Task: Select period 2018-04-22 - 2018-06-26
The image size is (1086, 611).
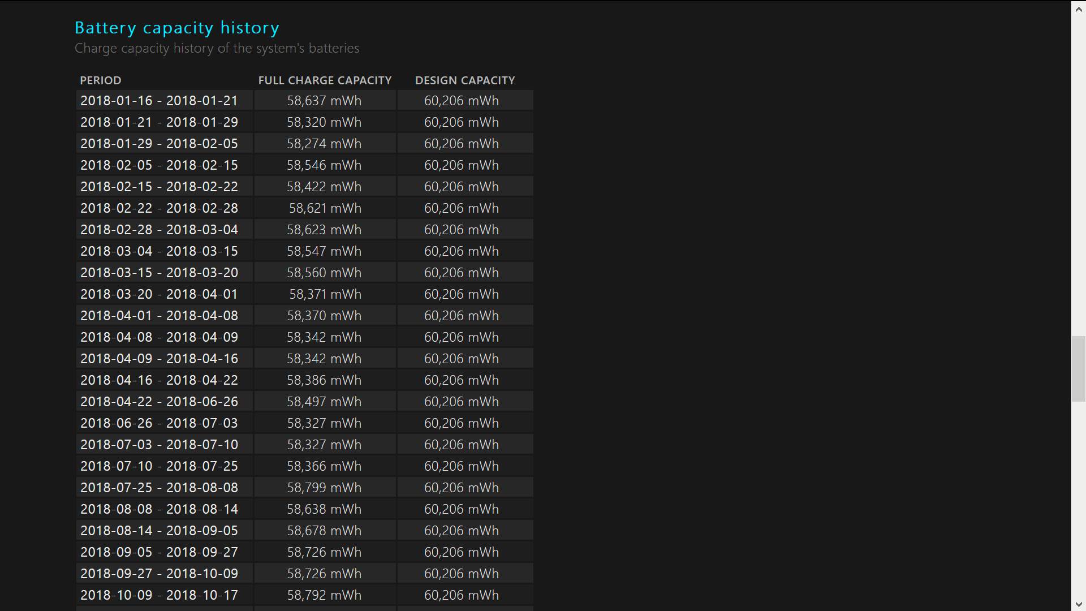Action: click(159, 402)
